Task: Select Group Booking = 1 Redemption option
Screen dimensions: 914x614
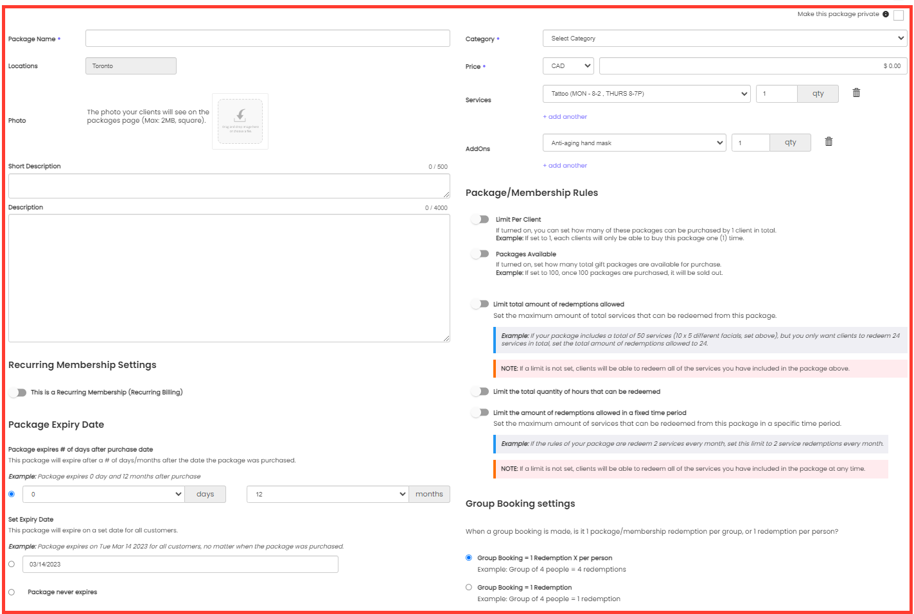Action: point(469,588)
